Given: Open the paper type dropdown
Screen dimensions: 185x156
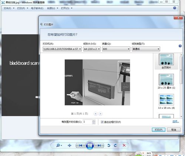Looking at the screenshot, I should (x=146, y=49).
